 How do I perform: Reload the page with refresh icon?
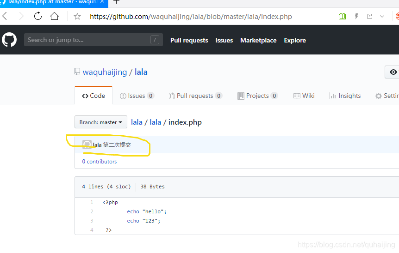(38, 16)
